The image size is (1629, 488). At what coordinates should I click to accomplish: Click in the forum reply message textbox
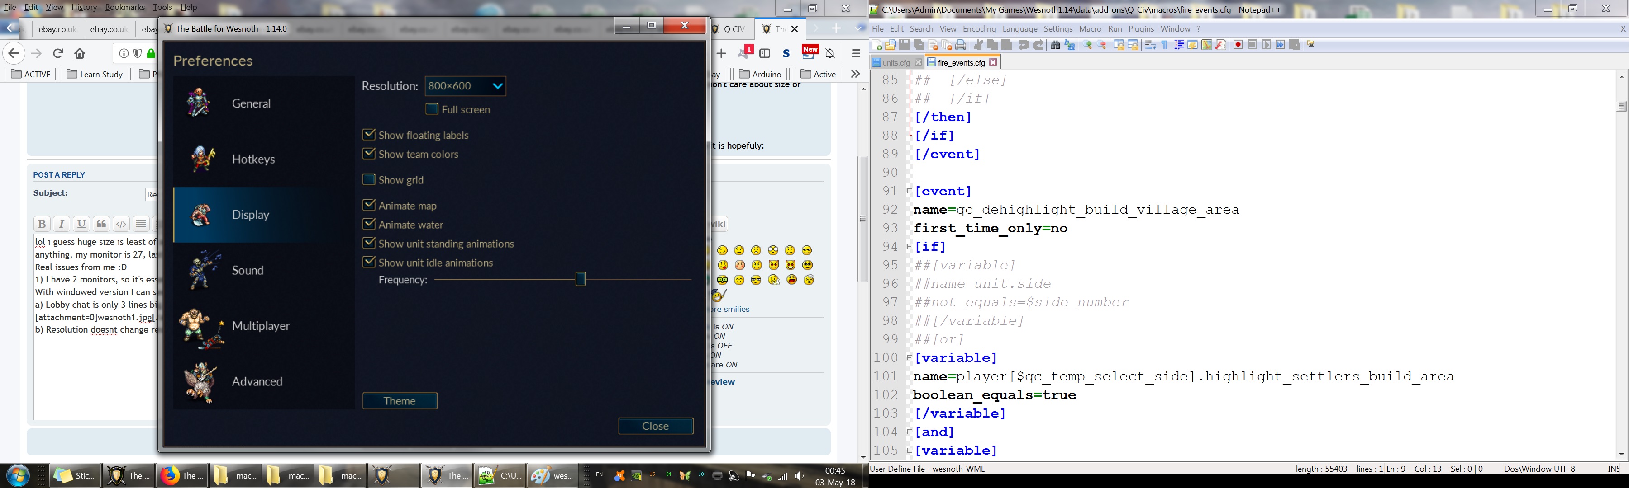95,327
